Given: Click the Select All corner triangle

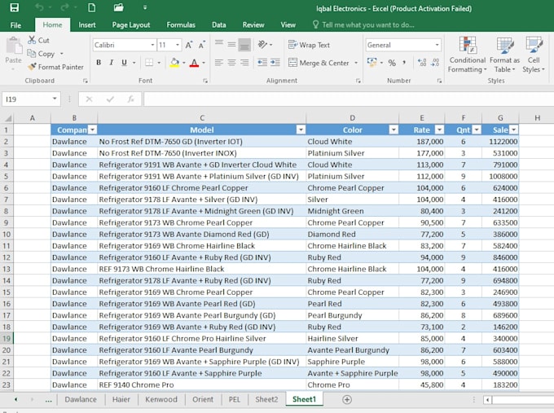Looking at the screenshot, I should (8, 118).
